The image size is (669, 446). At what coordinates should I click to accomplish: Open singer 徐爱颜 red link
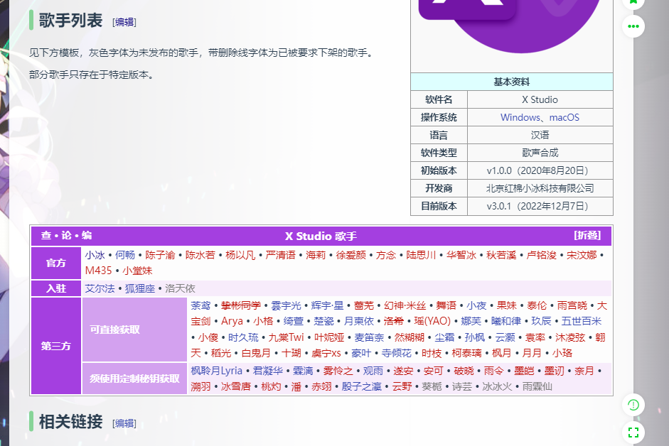pyautogui.click(x=350, y=255)
